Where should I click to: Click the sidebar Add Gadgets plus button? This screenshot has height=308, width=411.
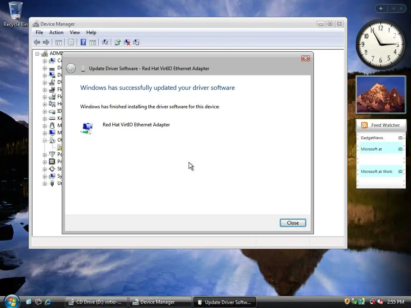pos(381,8)
